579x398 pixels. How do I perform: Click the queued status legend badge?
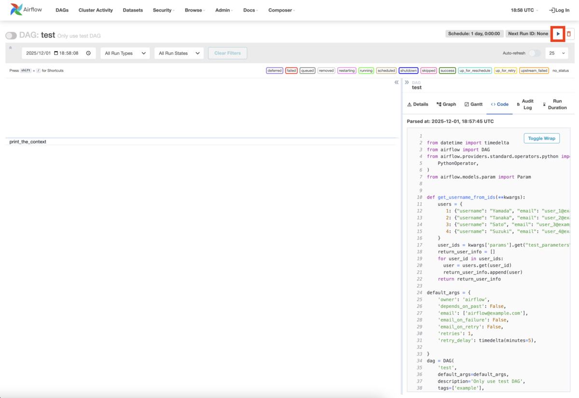pos(307,71)
